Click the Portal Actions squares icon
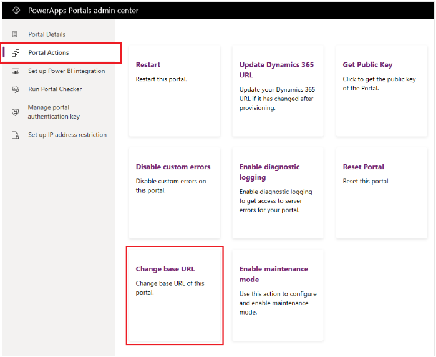The height and width of the screenshot is (357, 436). (x=16, y=53)
